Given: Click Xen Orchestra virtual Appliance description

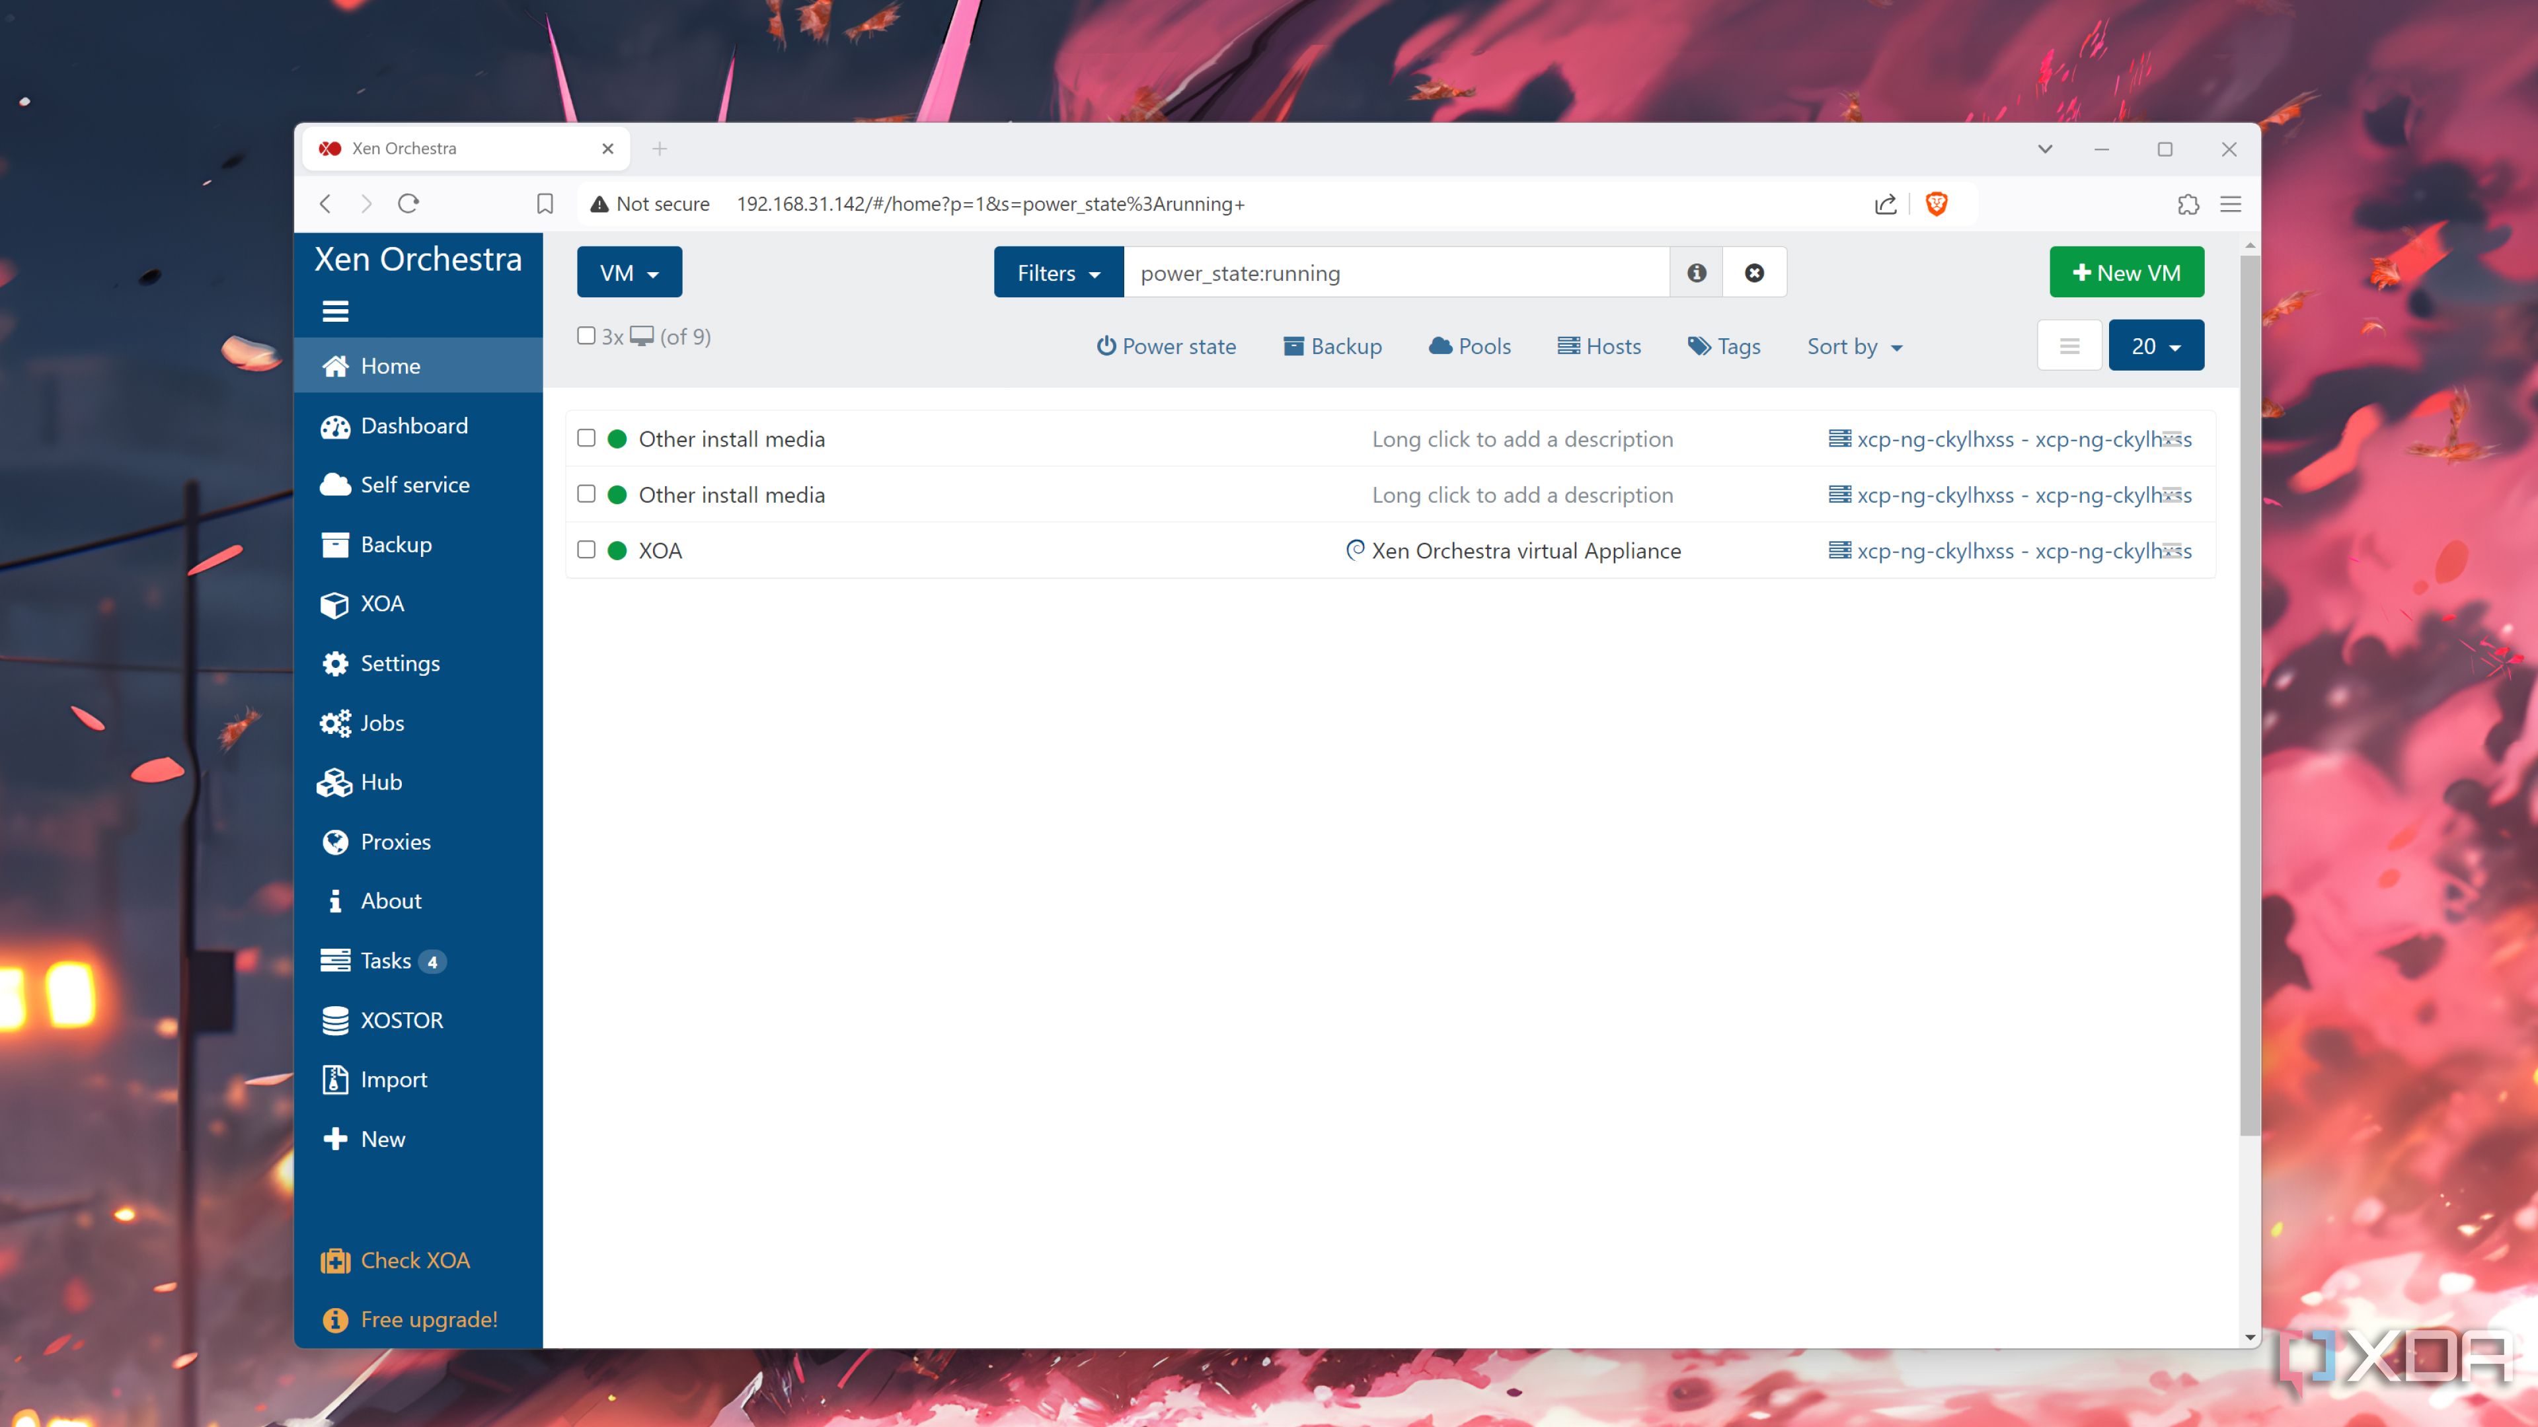Looking at the screenshot, I should pos(1526,550).
